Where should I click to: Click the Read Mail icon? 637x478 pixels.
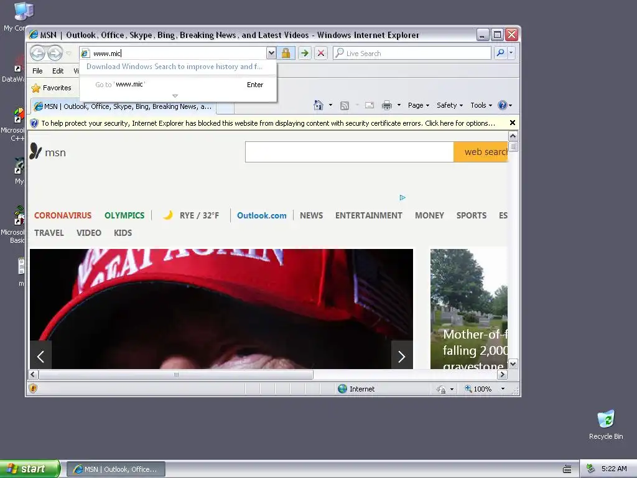370,105
